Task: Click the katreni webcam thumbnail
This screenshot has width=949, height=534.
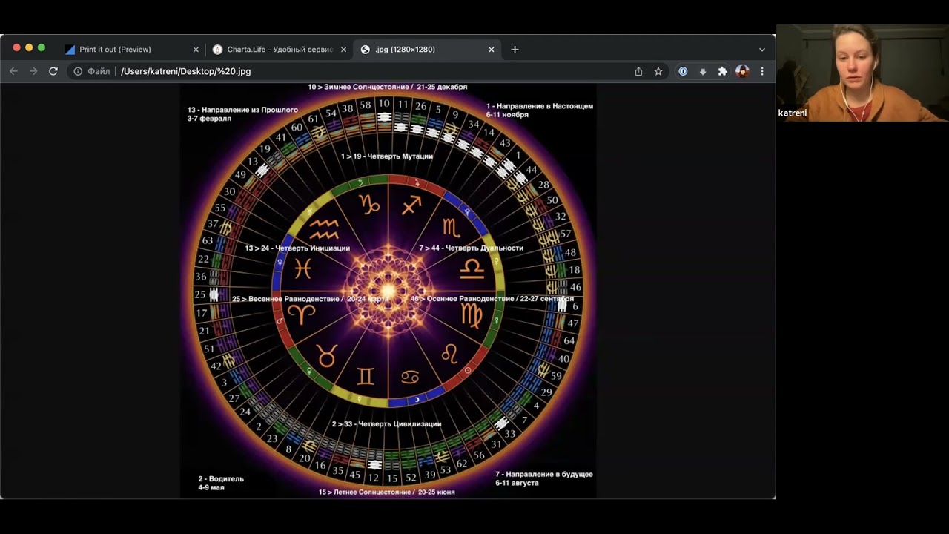Action: point(862,73)
